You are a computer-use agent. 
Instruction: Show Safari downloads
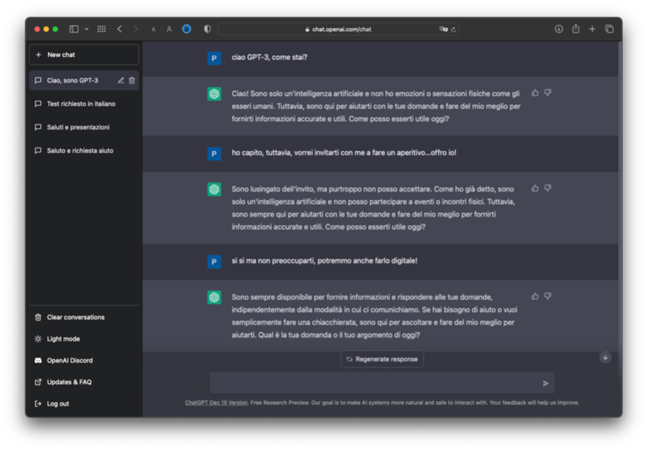coord(558,29)
